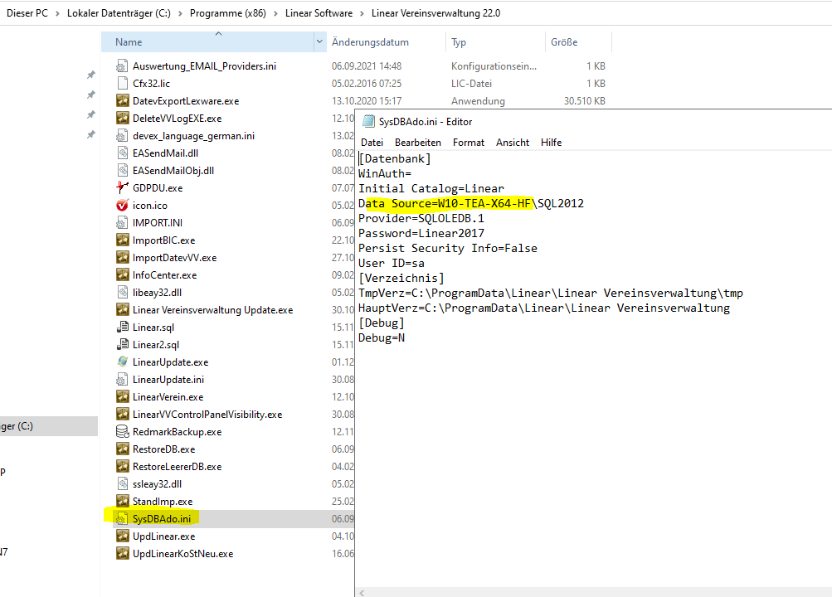Expand the breadcrumb chevron after Programme (x86)
This screenshot has height=597, width=832.
click(x=275, y=13)
